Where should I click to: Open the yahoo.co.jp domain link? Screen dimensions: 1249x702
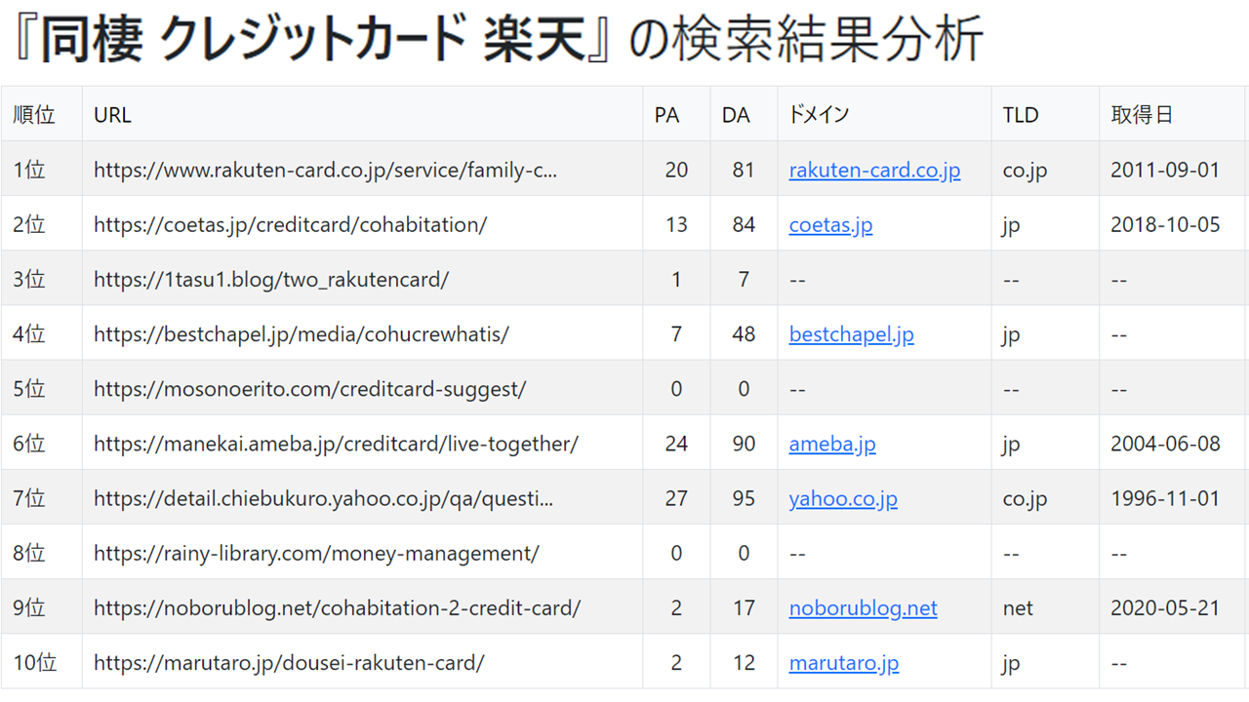click(843, 499)
